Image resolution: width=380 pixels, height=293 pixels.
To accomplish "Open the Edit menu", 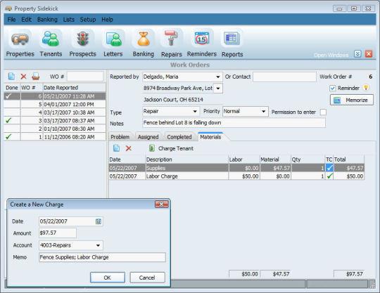I will pyautogui.click(x=27, y=20).
